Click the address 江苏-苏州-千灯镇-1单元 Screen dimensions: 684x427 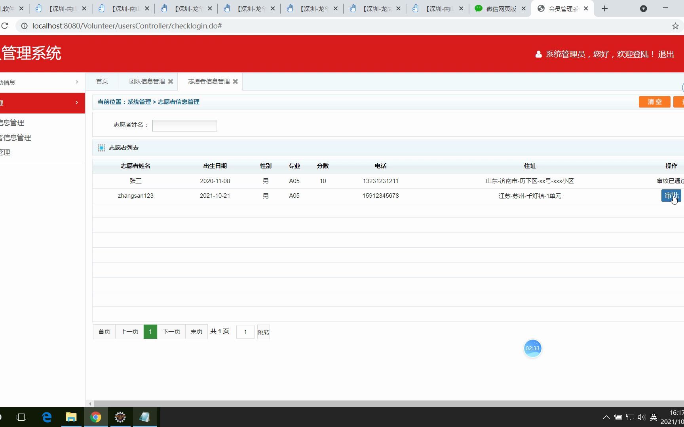click(530, 196)
